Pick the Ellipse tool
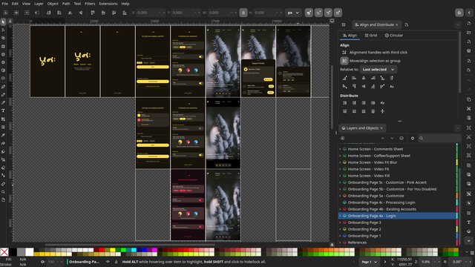The height and width of the screenshot is (267, 475). coord(3,54)
